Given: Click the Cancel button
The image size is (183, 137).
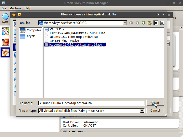Looking at the screenshot, I should (x=155, y=111).
